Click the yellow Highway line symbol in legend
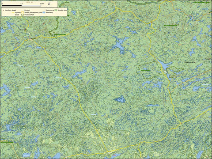The height and width of the screenshot is (159, 212). (x=13, y=12)
